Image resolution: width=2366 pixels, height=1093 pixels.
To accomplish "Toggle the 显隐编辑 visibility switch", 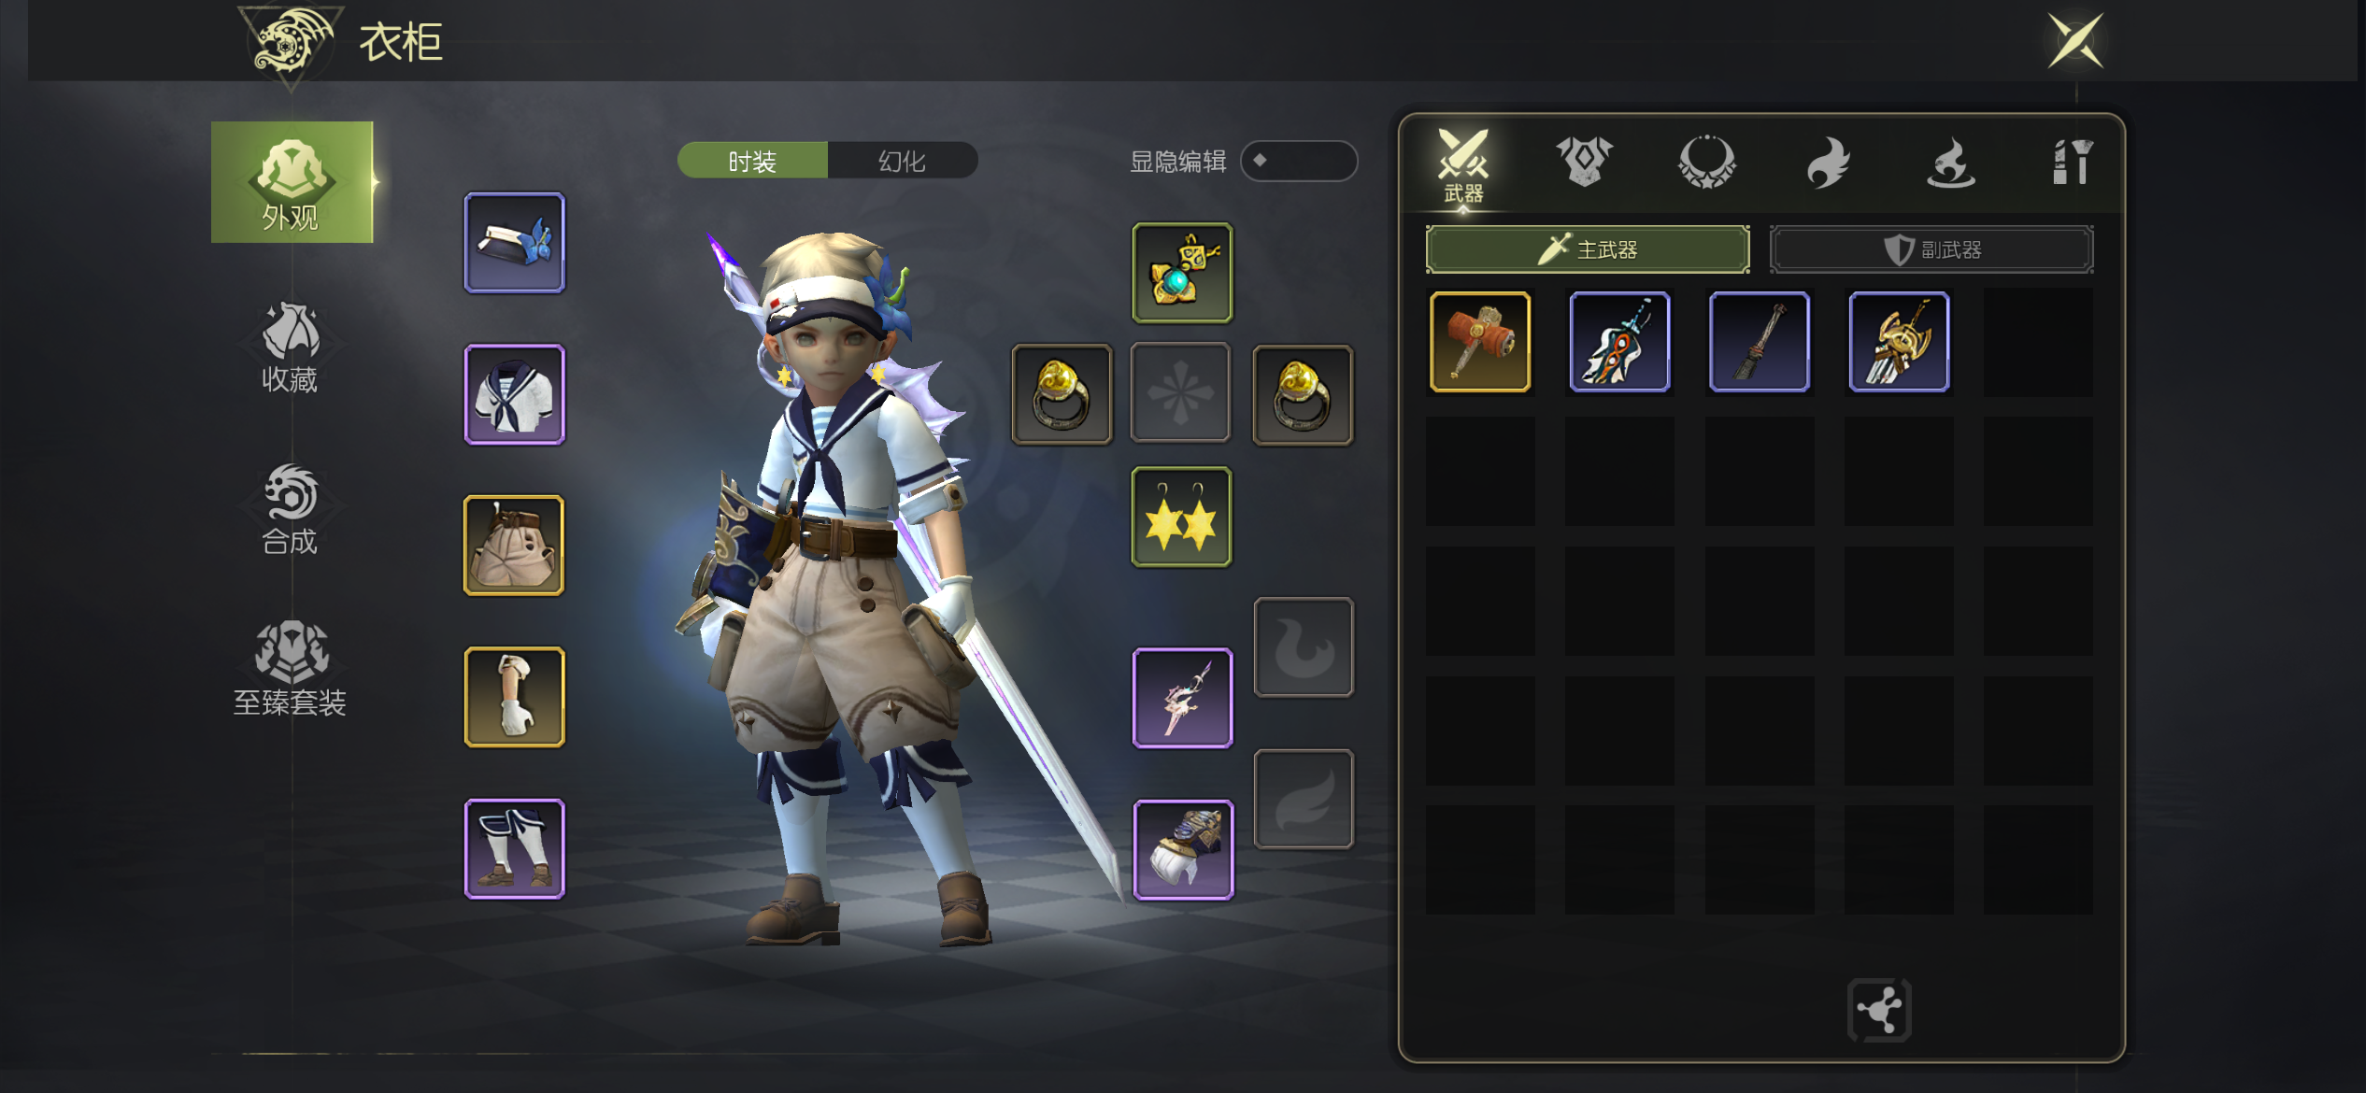I will click(1298, 161).
